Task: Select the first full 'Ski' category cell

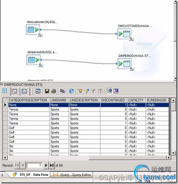Action: [x=29, y=146]
